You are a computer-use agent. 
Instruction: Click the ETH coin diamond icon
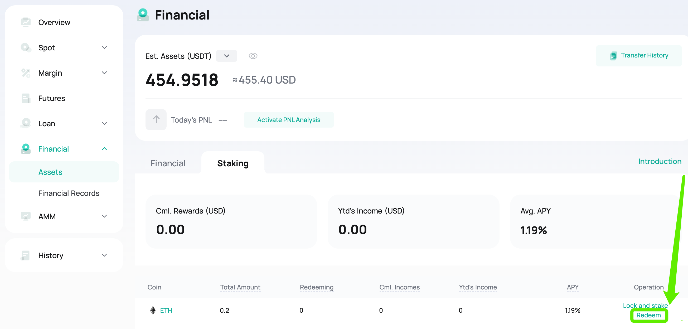coord(153,310)
